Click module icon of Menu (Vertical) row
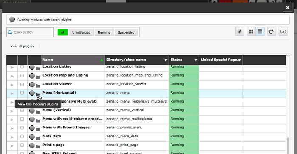This screenshot has height=154, width=297. click(32, 111)
